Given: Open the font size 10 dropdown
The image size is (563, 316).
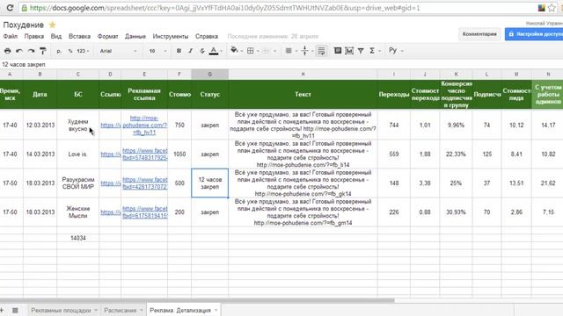Looking at the screenshot, I should 157,51.
